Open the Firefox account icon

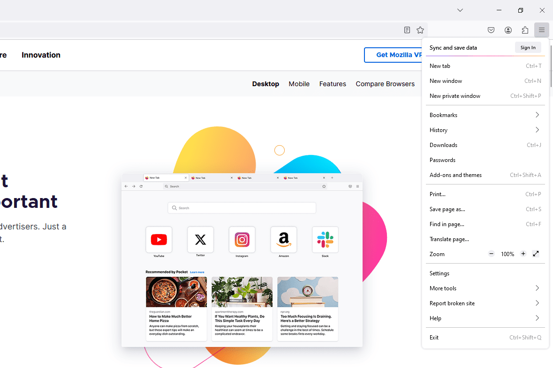pyautogui.click(x=508, y=30)
